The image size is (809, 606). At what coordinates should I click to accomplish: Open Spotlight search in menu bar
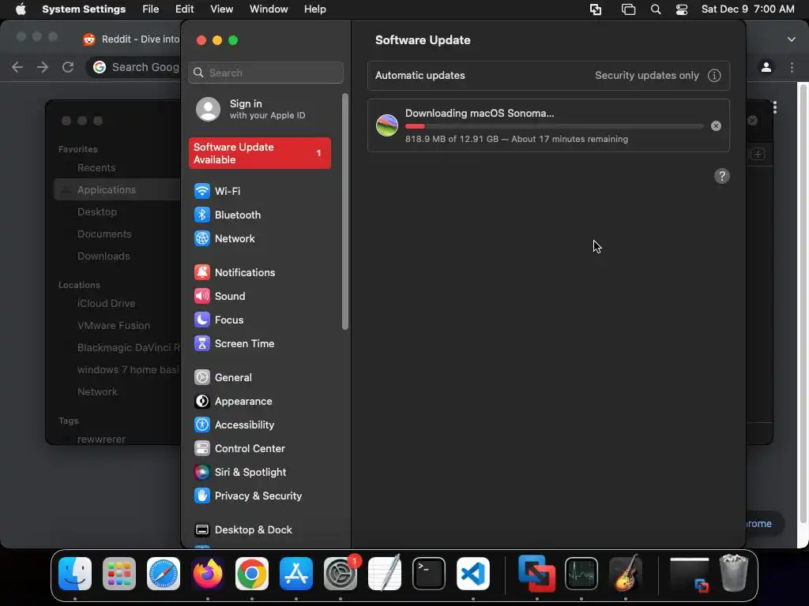click(655, 9)
